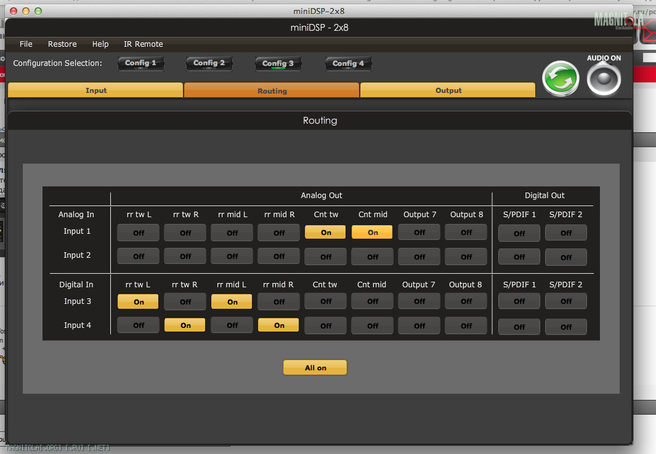The height and width of the screenshot is (454, 656).
Task: Enable Input 1 to rr tw R routing
Action: pos(185,233)
